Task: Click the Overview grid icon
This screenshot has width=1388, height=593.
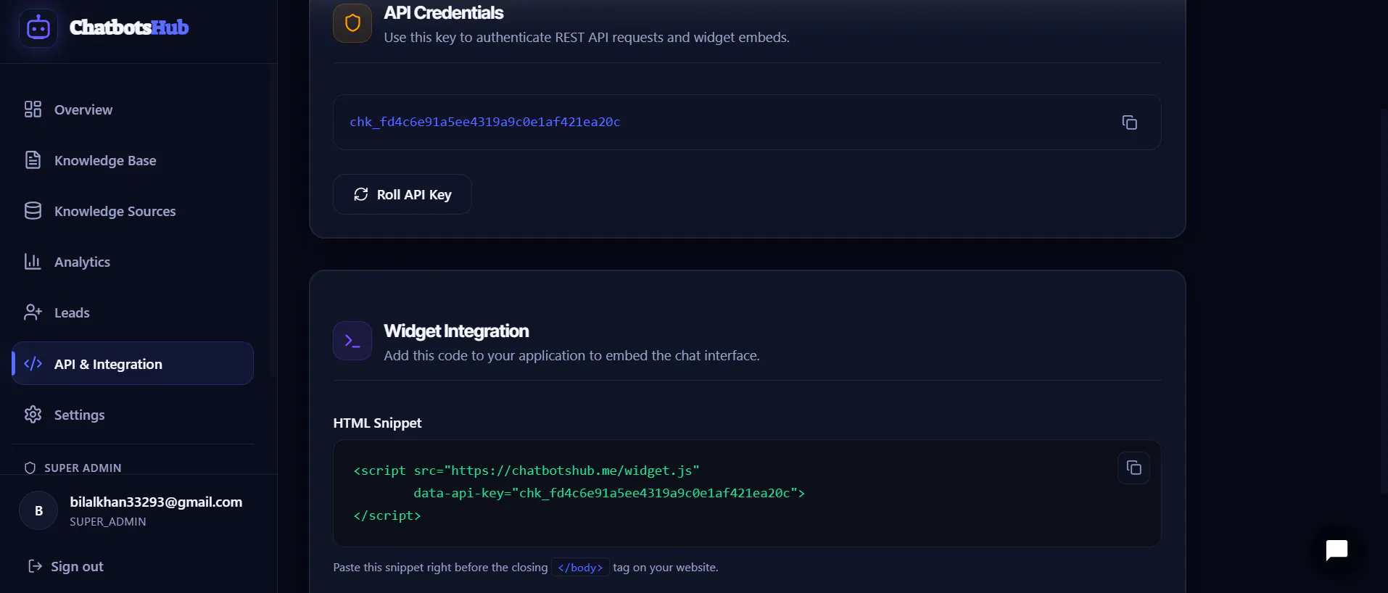Action: pos(33,109)
